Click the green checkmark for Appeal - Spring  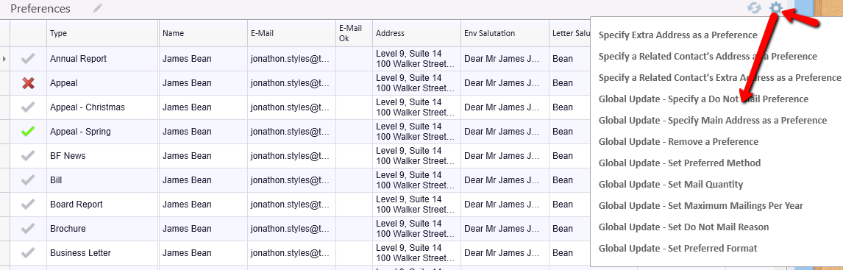[28, 131]
